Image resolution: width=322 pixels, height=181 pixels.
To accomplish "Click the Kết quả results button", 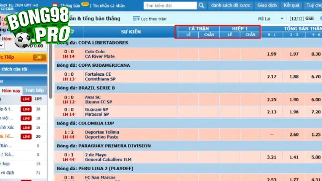I will click(x=292, y=6).
